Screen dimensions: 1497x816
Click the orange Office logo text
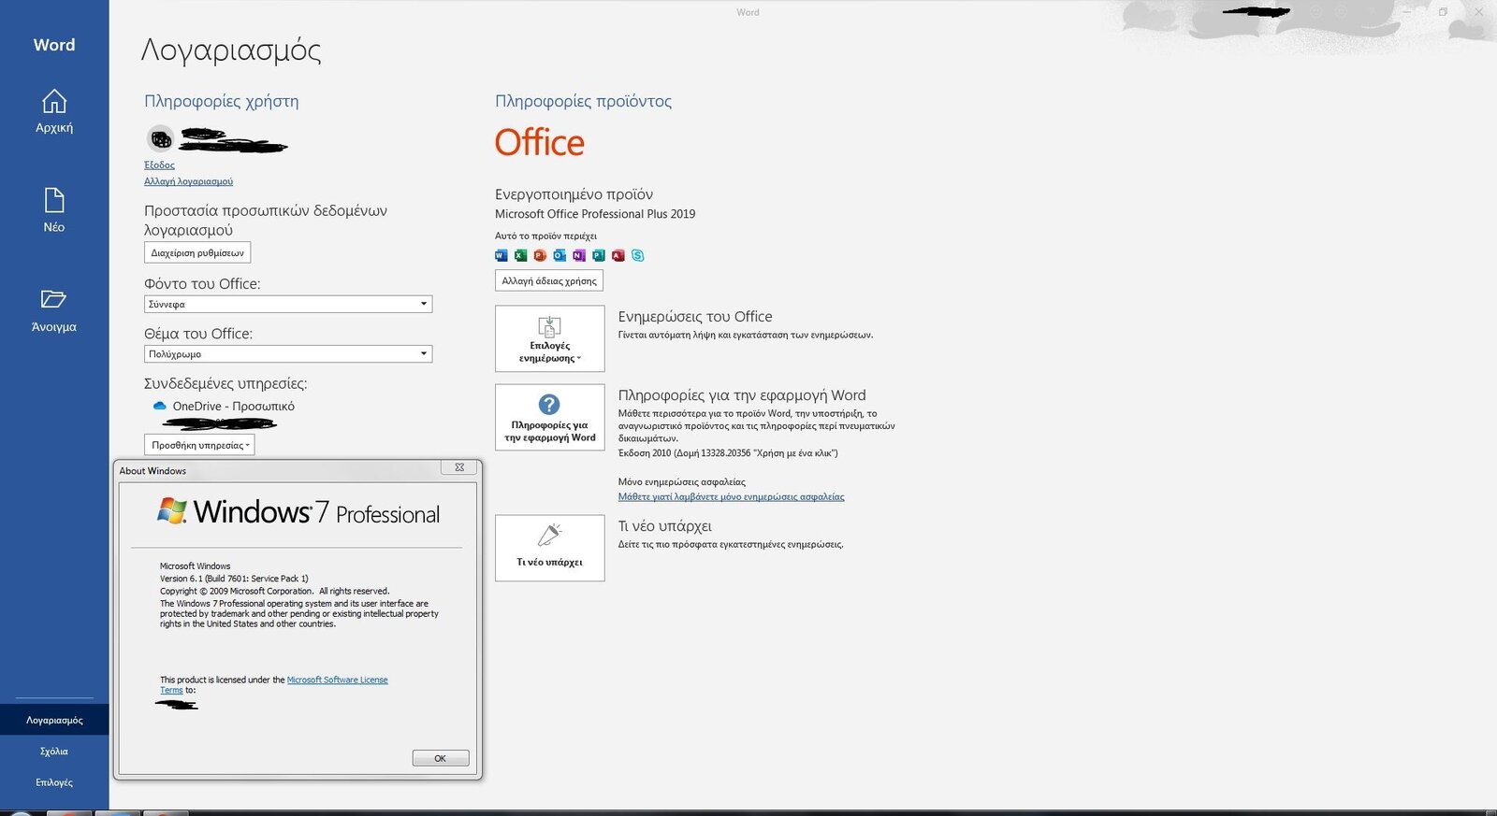[x=540, y=143]
